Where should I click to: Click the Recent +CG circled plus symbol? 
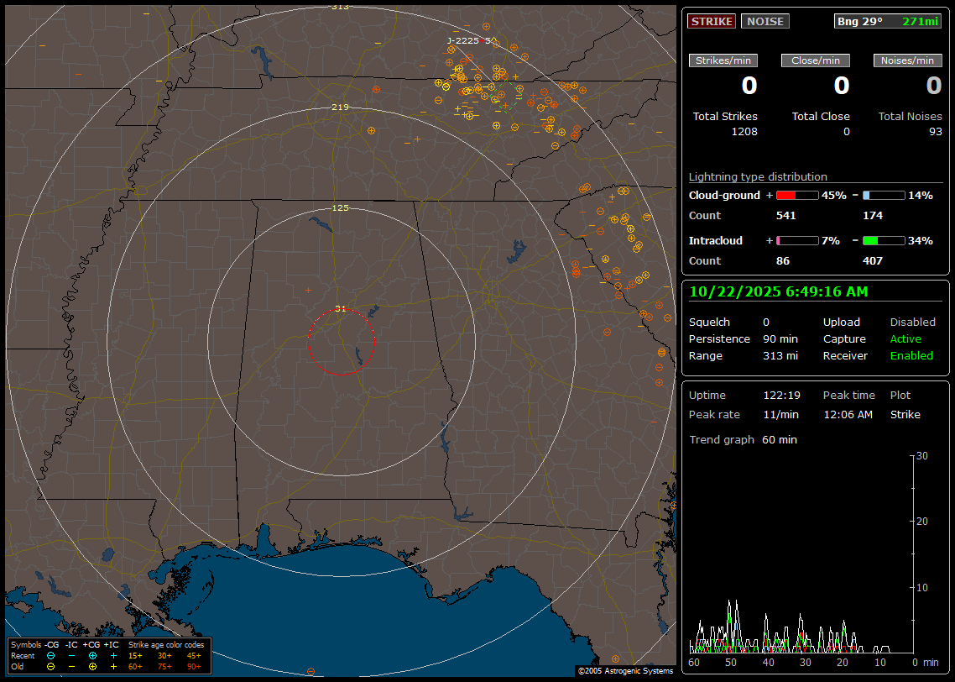coord(92,655)
